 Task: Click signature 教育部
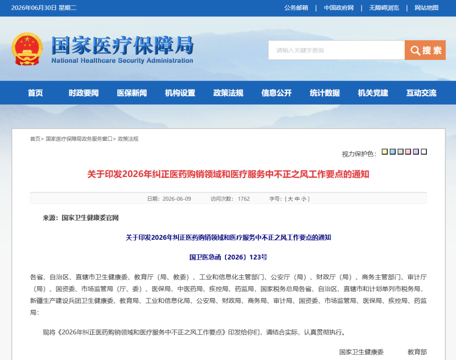(x=417, y=352)
